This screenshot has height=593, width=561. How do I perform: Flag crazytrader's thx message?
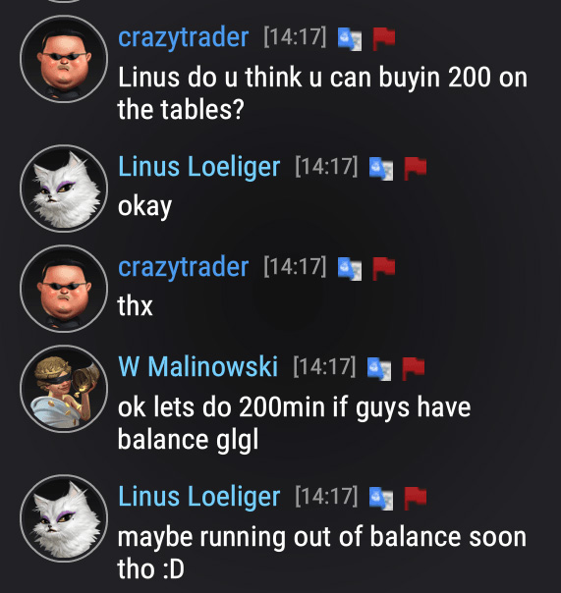coord(384,268)
